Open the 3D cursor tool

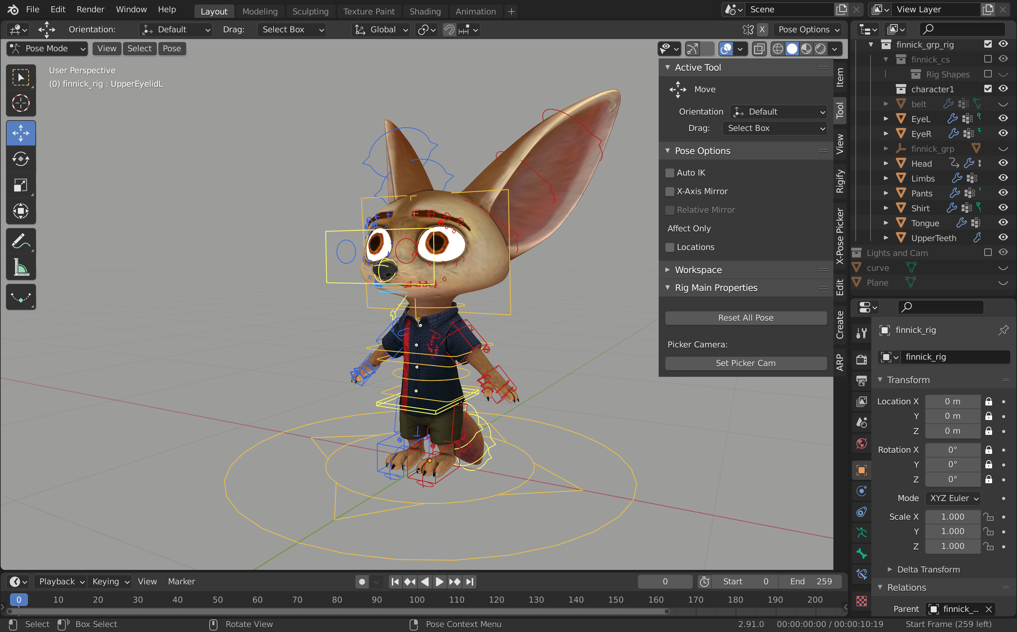tap(21, 103)
